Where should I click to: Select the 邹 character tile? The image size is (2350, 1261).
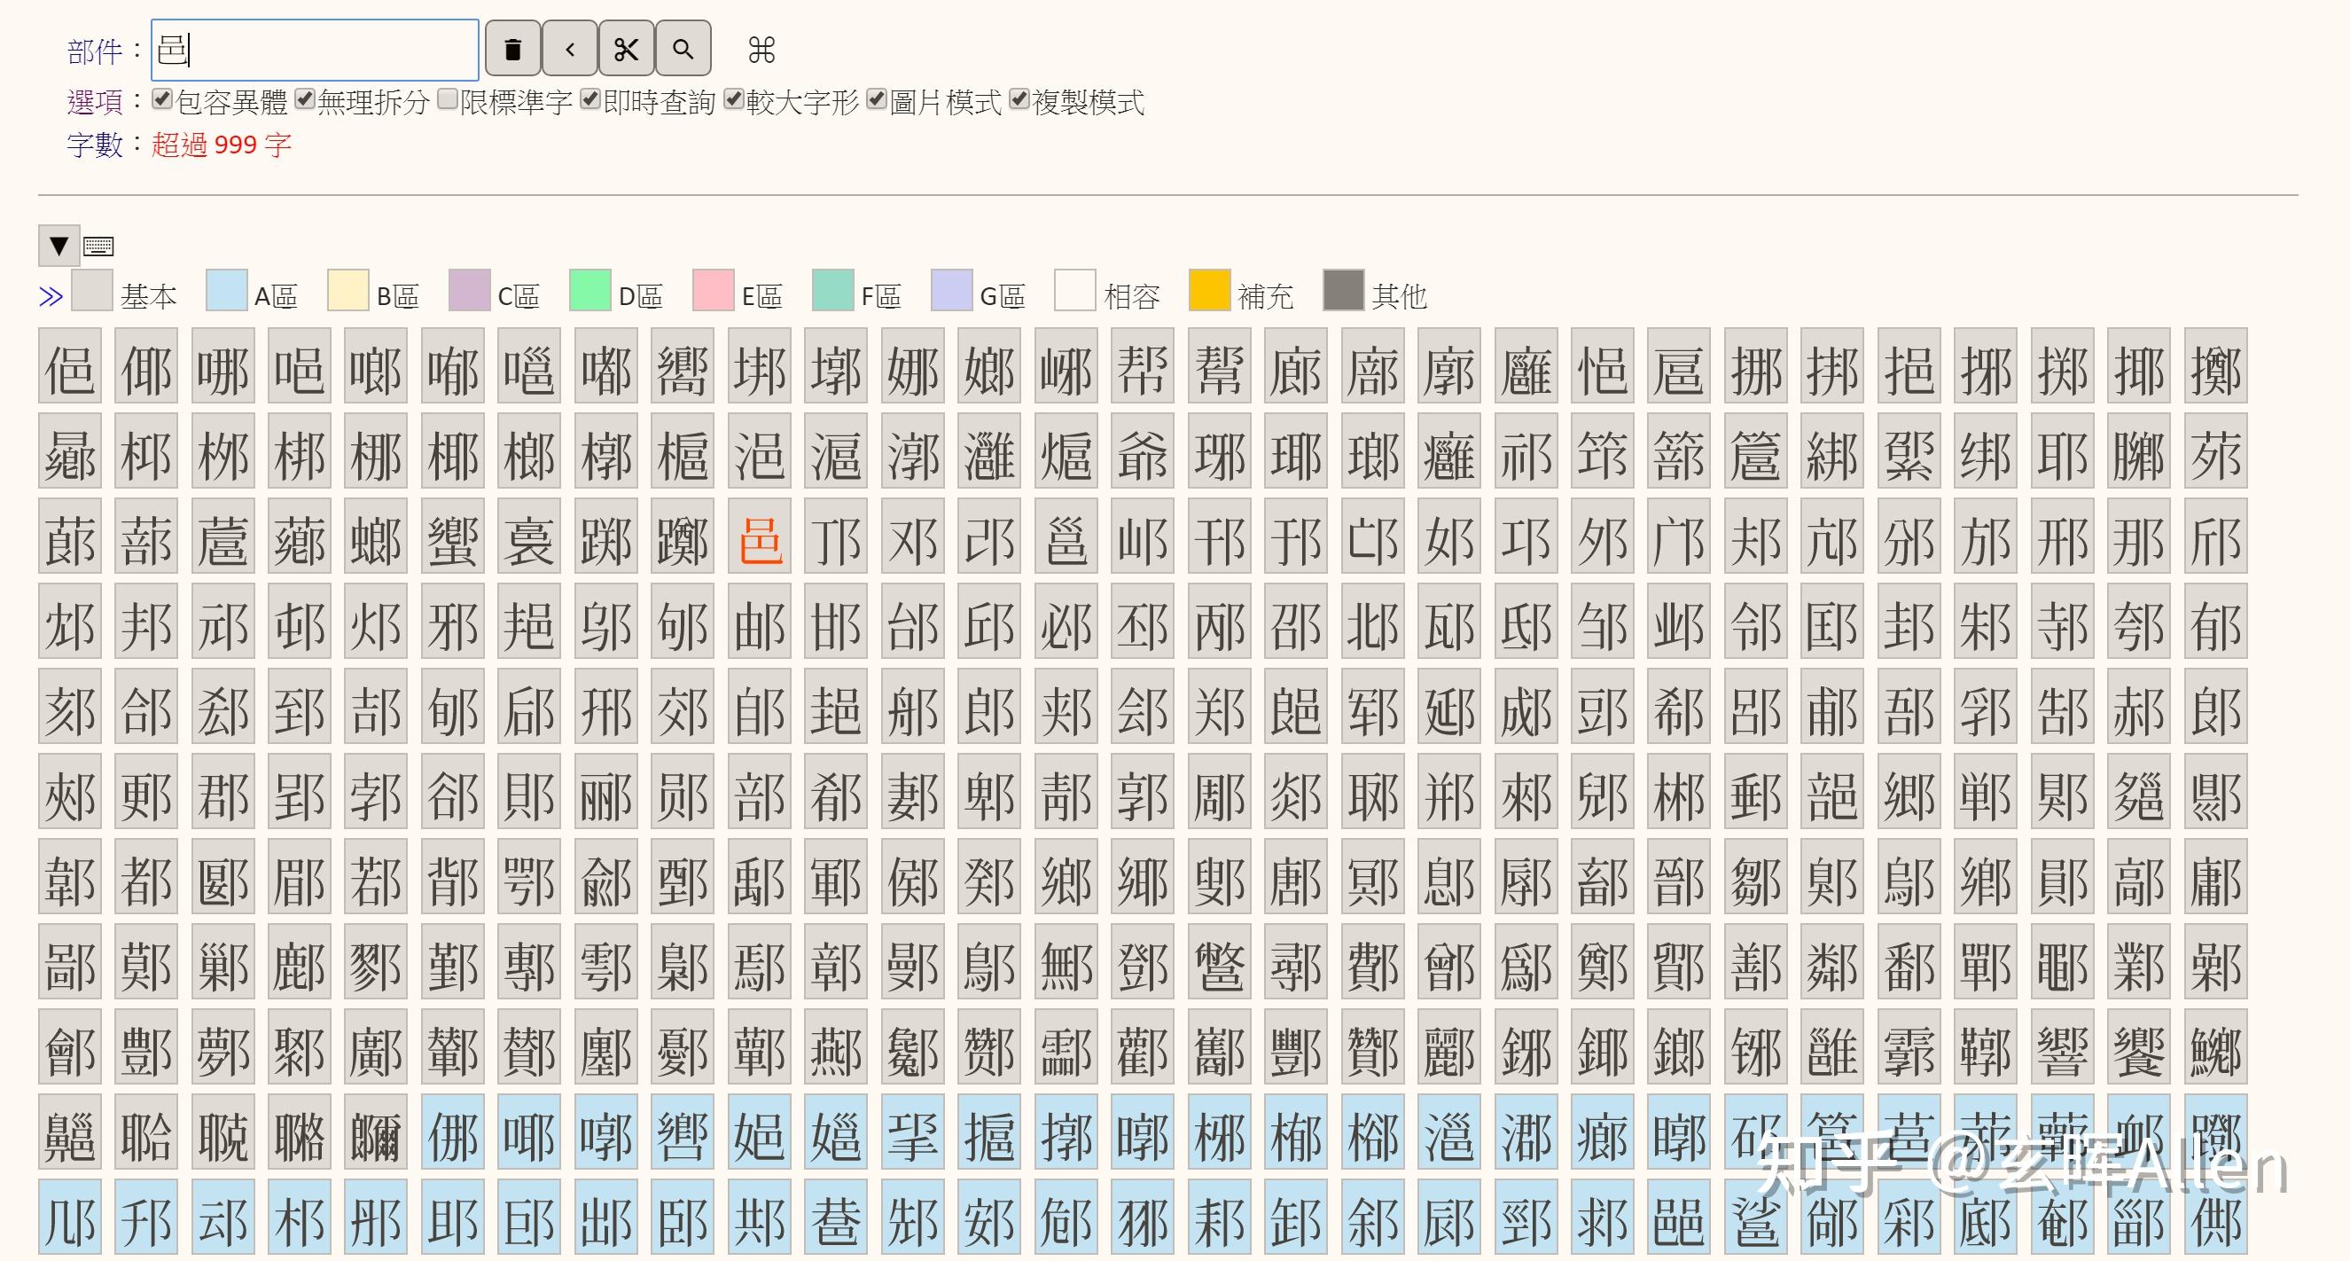[x=1603, y=622]
